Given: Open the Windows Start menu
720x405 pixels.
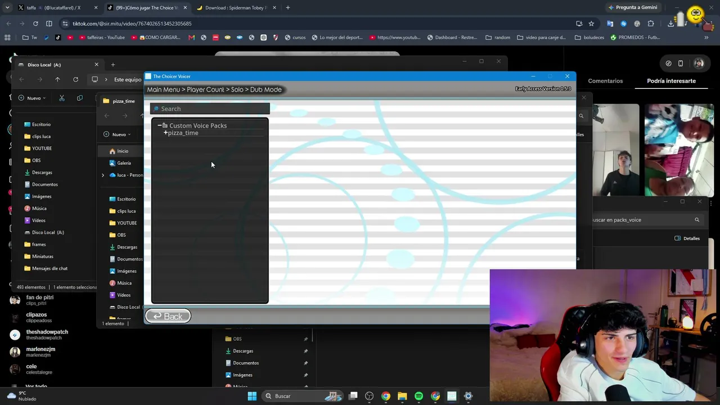Looking at the screenshot, I should tap(252, 396).
